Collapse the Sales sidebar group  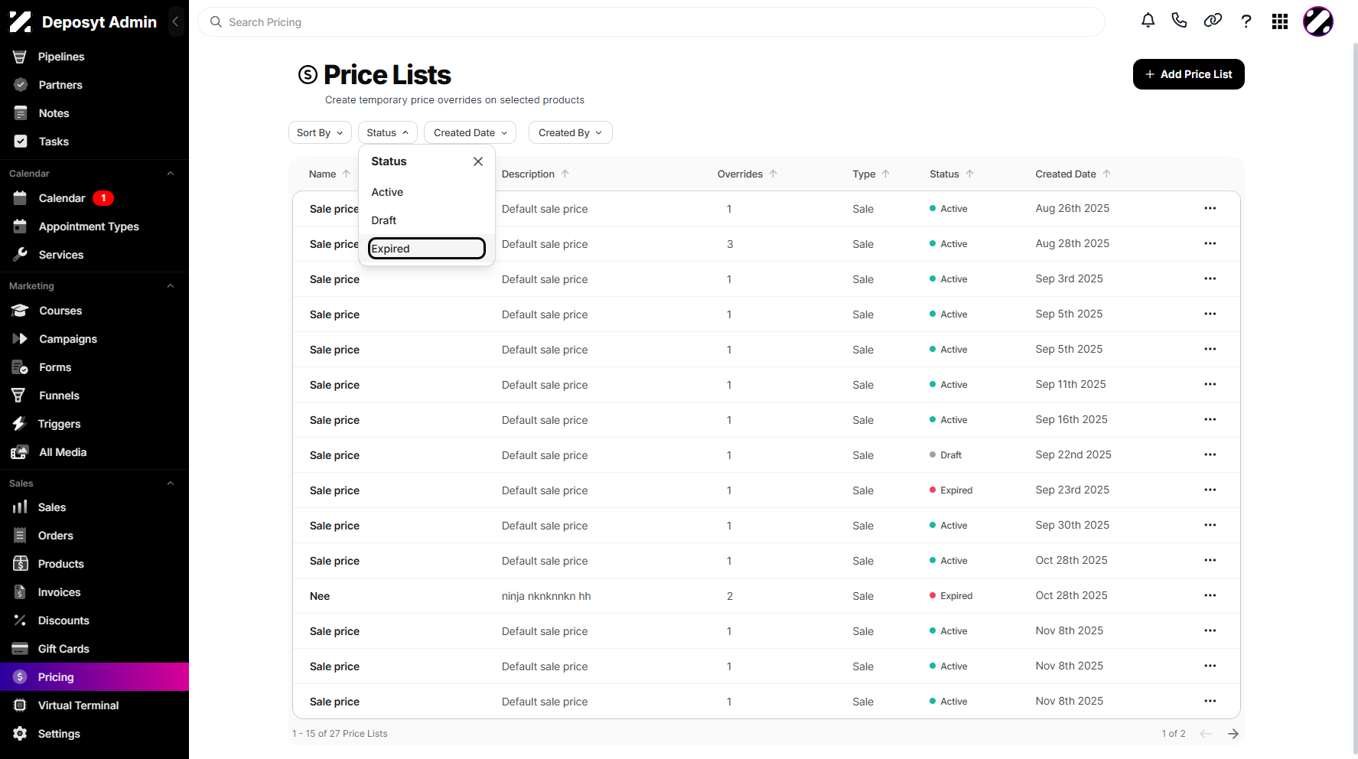pyautogui.click(x=171, y=484)
